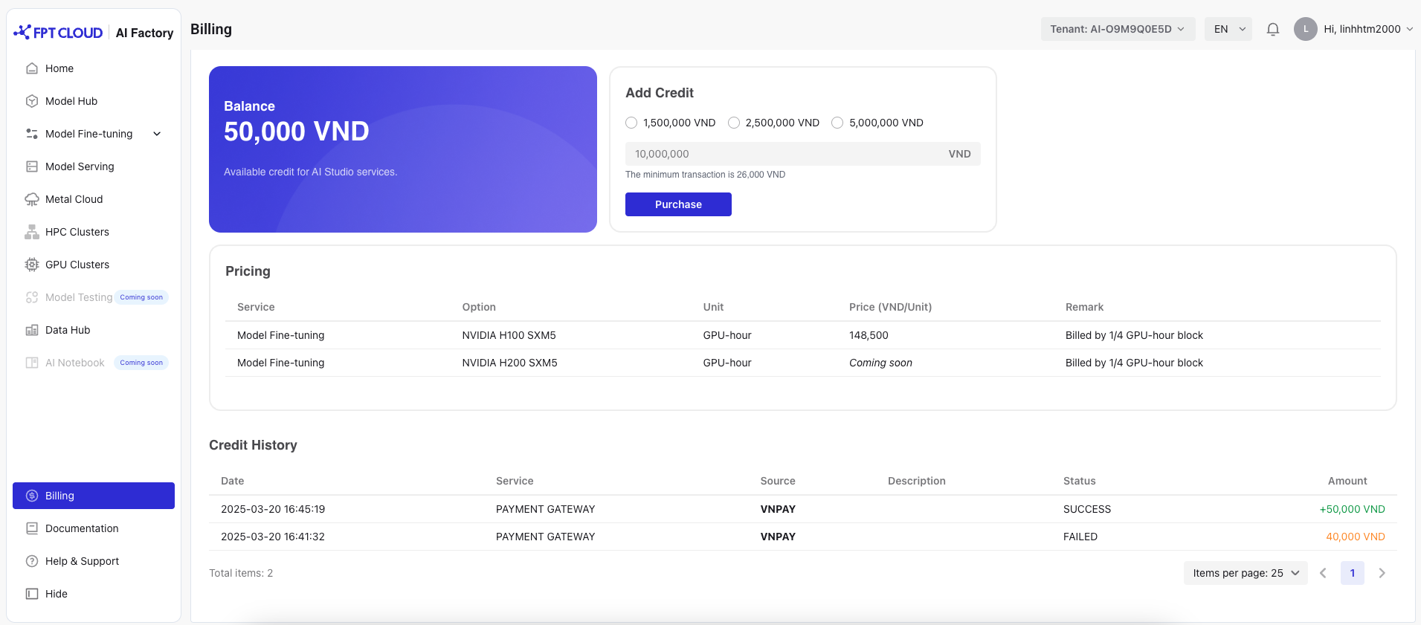
Task: Navigate to Metal Cloud
Action: tap(94, 199)
